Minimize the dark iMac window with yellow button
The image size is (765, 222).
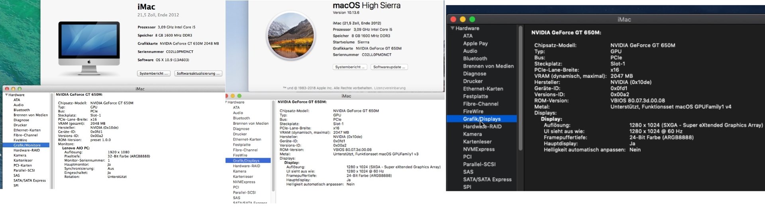(x=463, y=19)
